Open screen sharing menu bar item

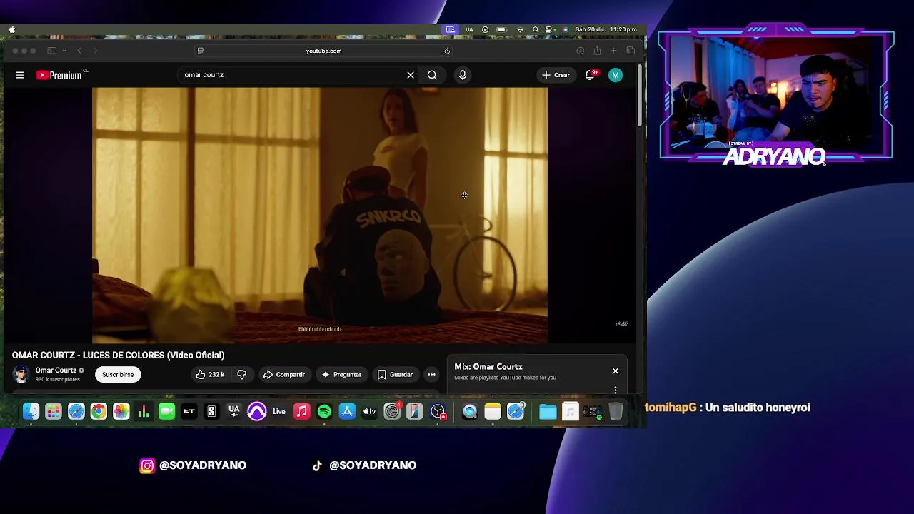tap(450, 30)
